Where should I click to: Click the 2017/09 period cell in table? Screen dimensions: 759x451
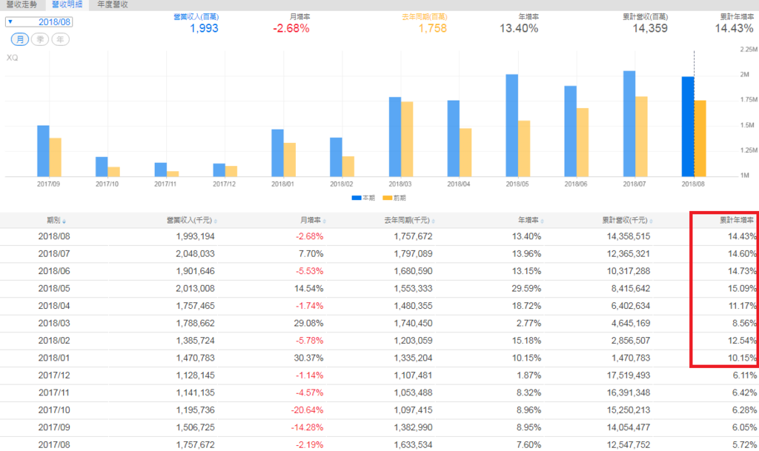pos(54,428)
